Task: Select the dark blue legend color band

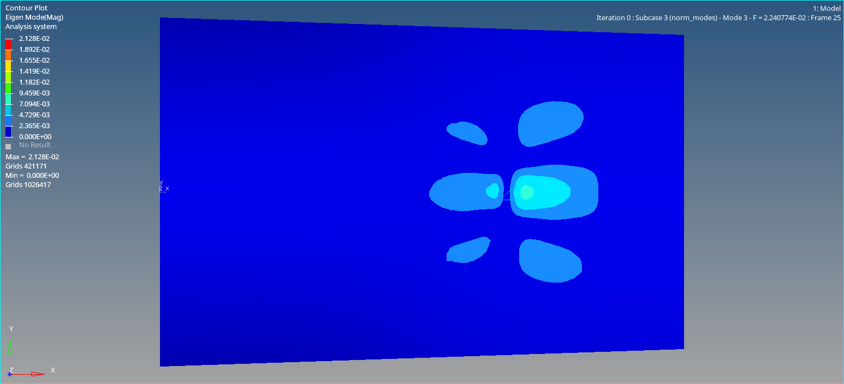Action: pyautogui.click(x=8, y=131)
